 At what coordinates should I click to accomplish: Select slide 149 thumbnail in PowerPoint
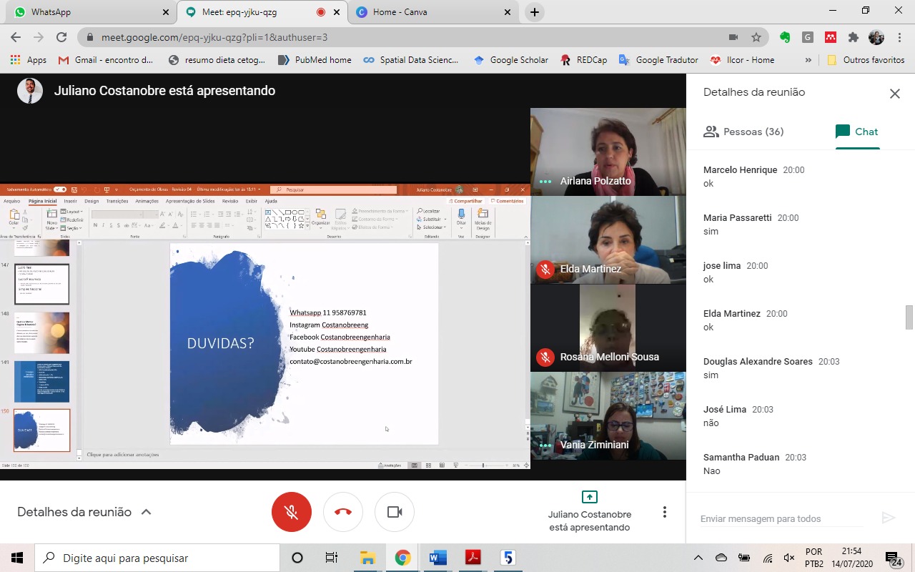(x=42, y=381)
